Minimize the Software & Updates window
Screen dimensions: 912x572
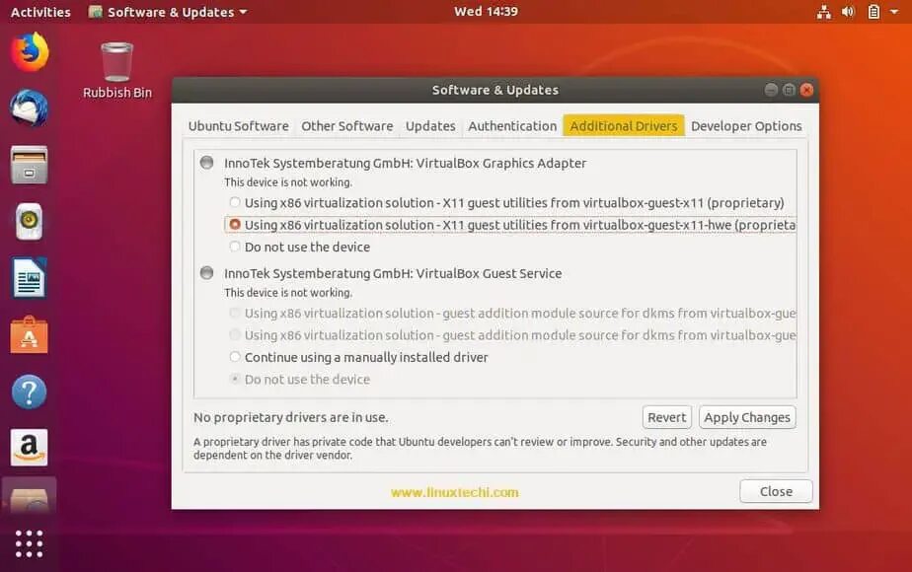771,90
